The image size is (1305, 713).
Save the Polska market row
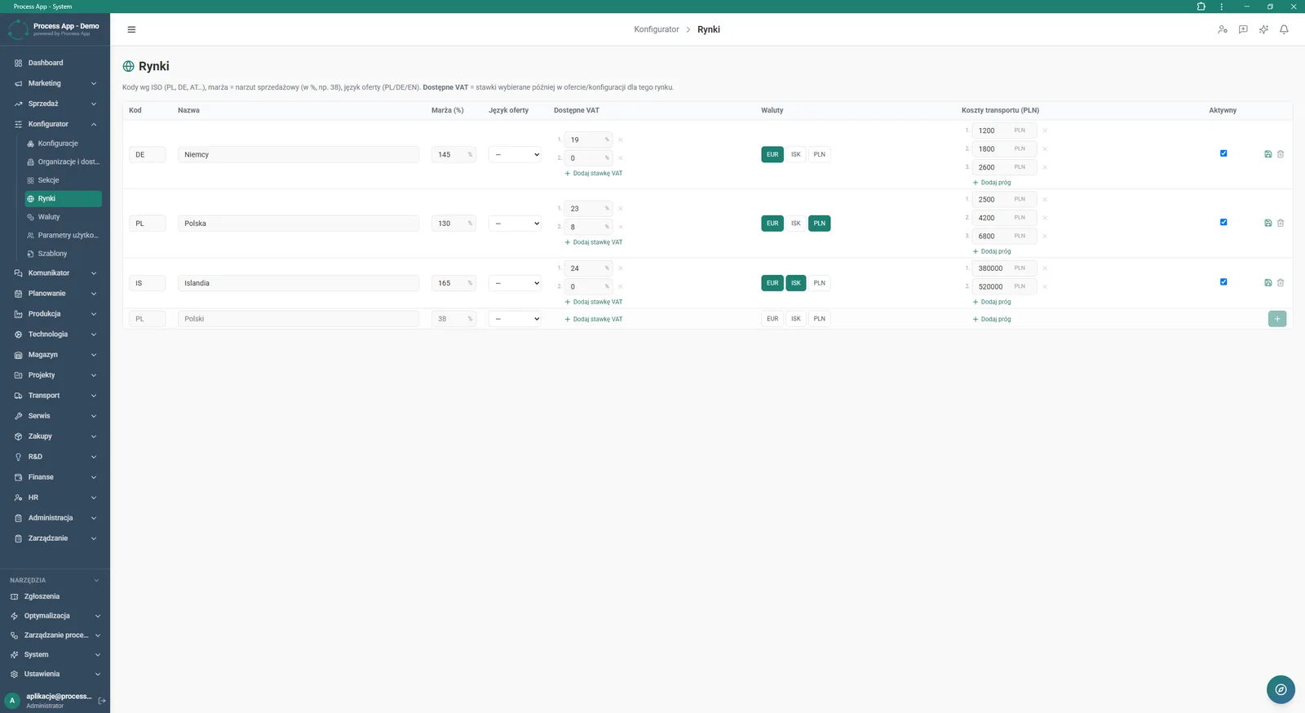[x=1267, y=223]
